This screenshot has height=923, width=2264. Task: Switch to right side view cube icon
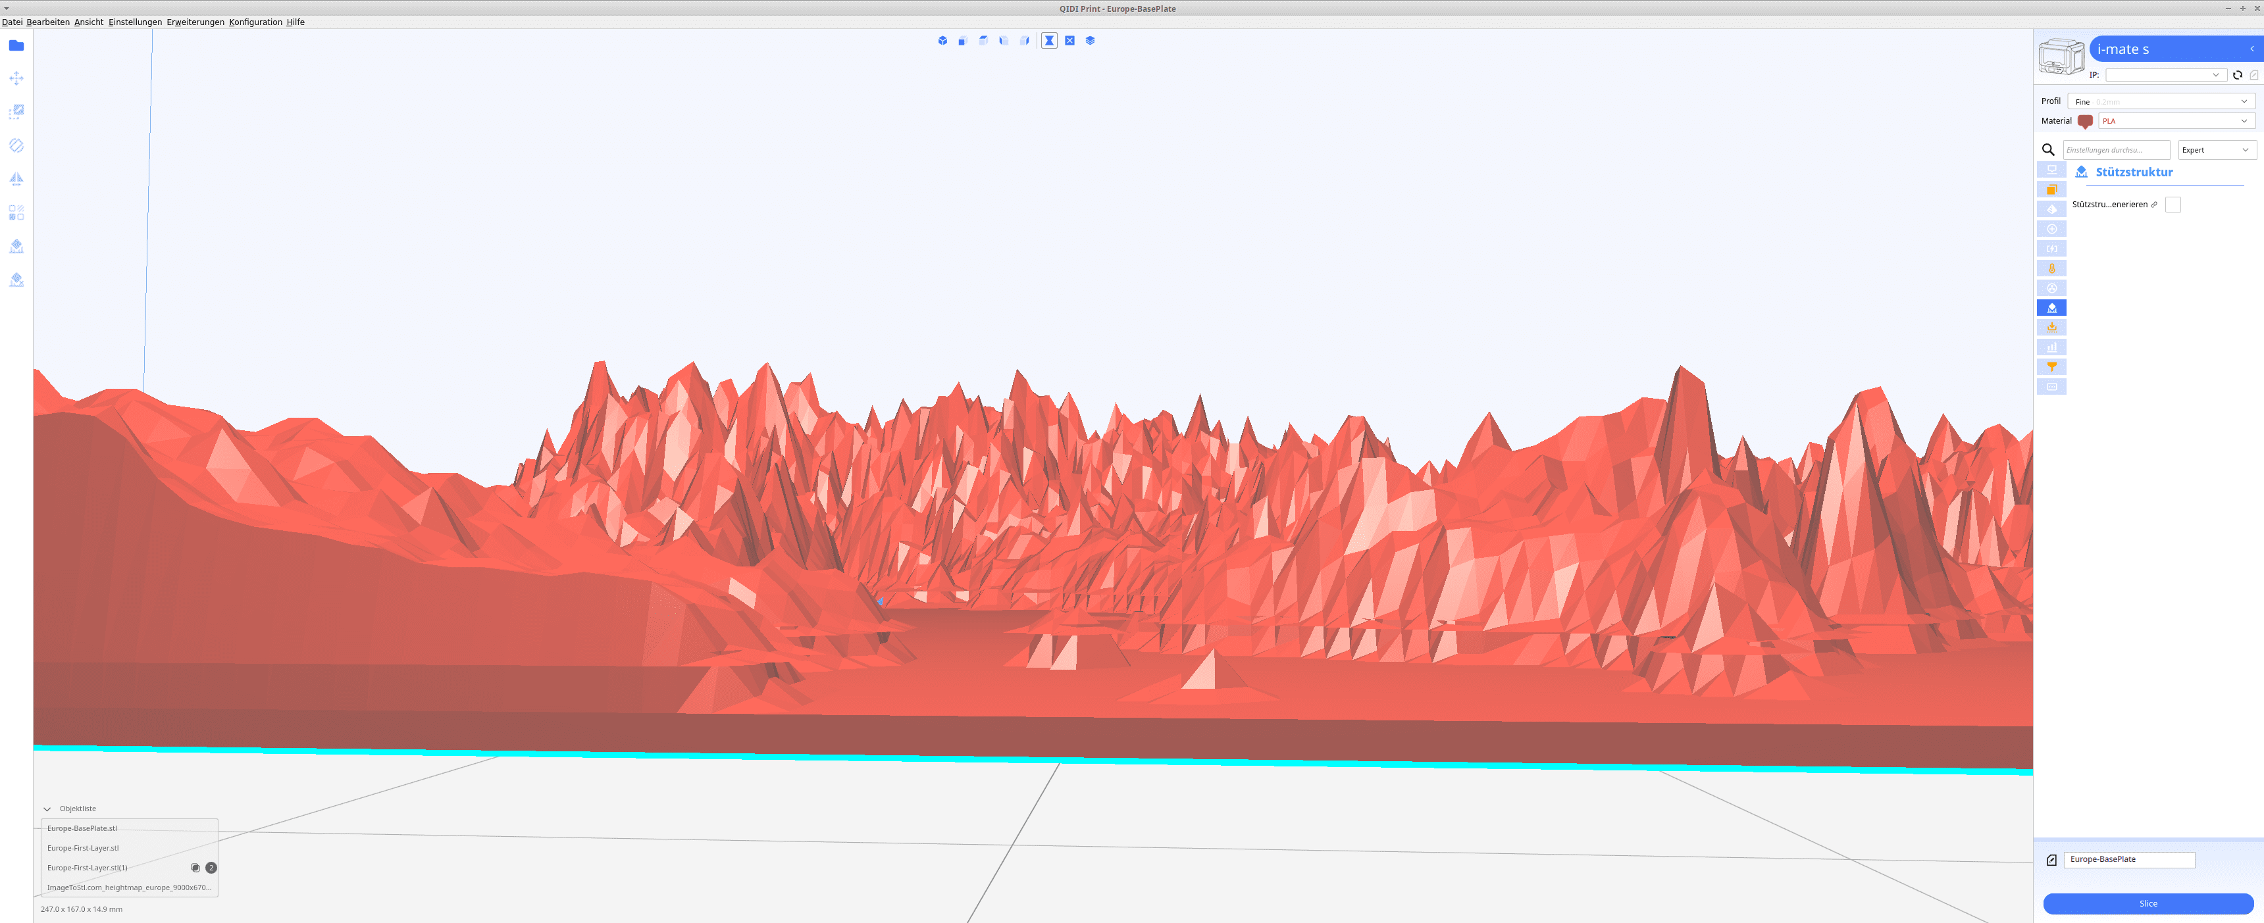coord(1025,40)
